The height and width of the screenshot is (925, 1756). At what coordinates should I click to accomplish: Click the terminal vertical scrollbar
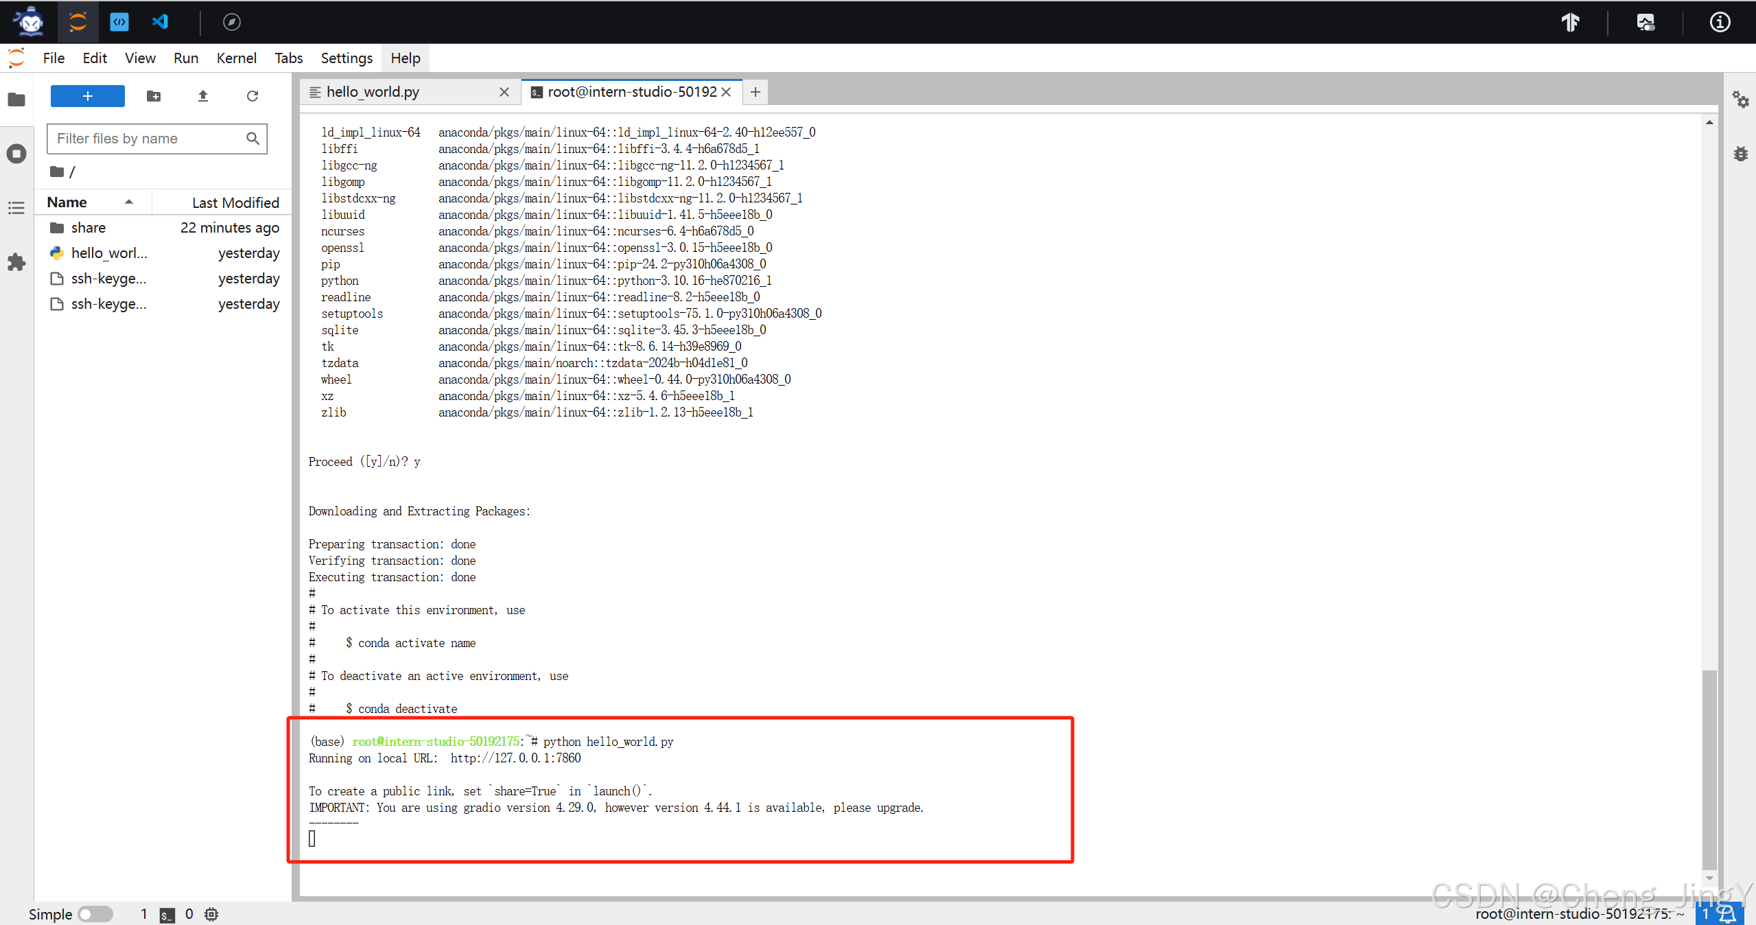(x=1709, y=769)
